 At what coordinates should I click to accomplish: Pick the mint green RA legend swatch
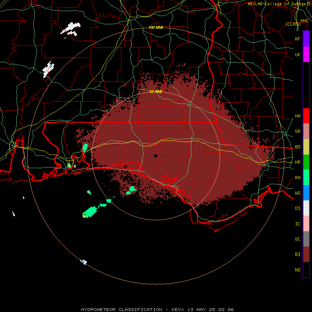pyautogui.click(x=306, y=177)
